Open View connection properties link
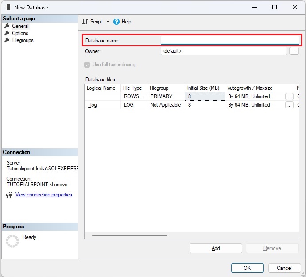Image resolution: width=306 pixels, height=277 pixels. click(x=44, y=195)
